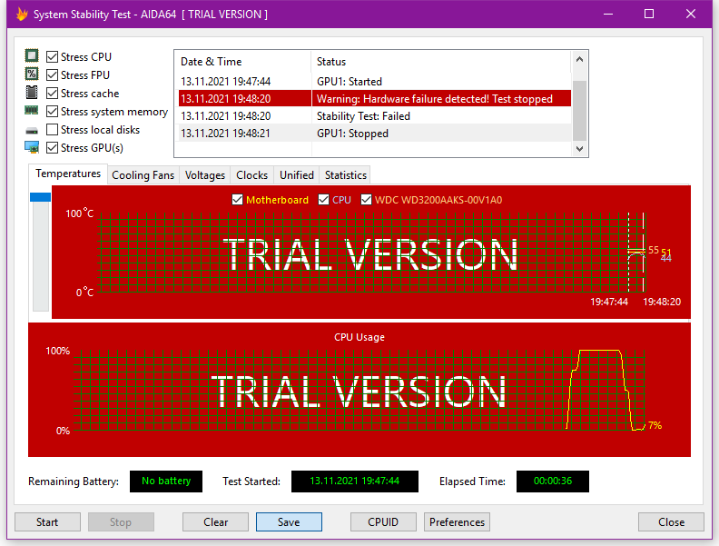Open the CPUID panel

(383, 522)
